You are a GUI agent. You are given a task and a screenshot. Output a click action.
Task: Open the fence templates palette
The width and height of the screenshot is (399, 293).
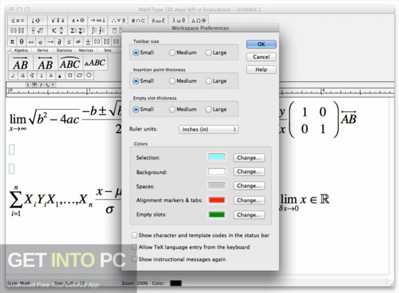(x=18, y=31)
